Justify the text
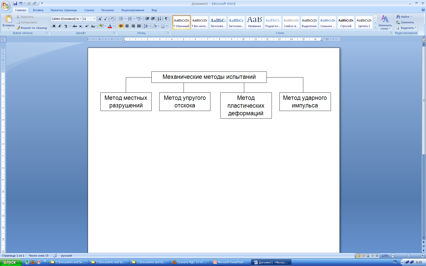The width and height of the screenshot is (426, 266). pyautogui.click(x=139, y=26)
